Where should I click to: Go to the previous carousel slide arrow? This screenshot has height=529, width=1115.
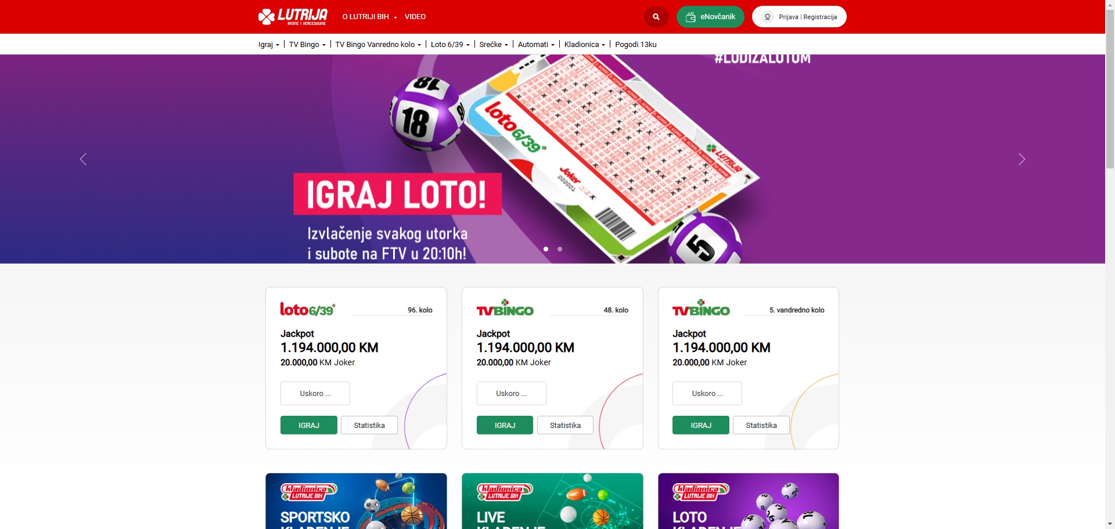tap(83, 159)
